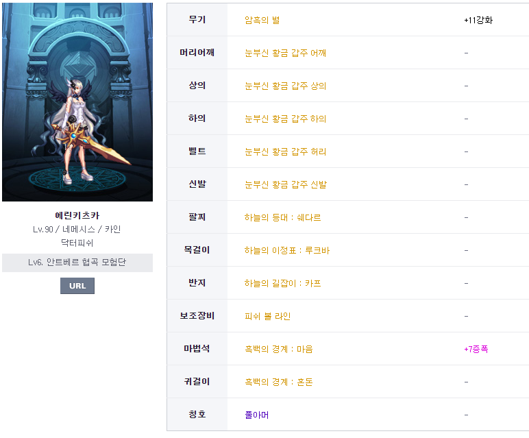
Task: Click the 닥터피쉬 guild name
Action: [77, 243]
